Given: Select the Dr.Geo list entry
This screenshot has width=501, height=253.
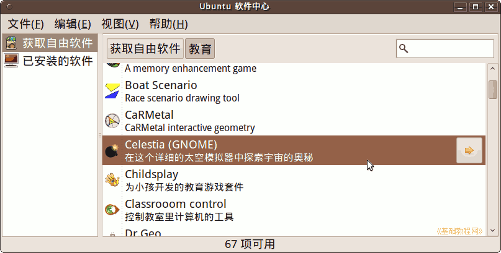Looking at the screenshot, I should coord(294,233).
